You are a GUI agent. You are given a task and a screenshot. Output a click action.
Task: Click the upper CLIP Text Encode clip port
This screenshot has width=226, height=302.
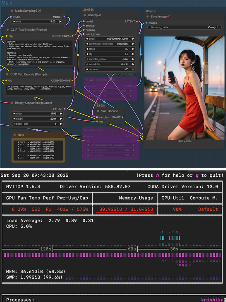(6, 36)
